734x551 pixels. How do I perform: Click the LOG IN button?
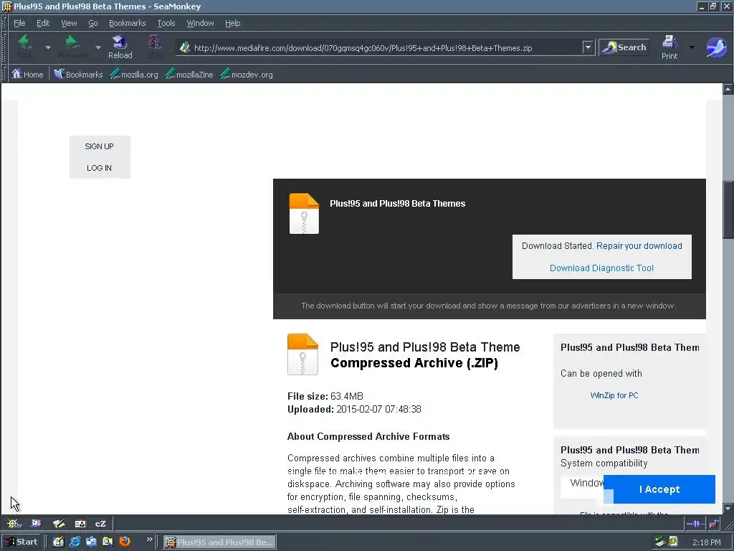pos(99,168)
